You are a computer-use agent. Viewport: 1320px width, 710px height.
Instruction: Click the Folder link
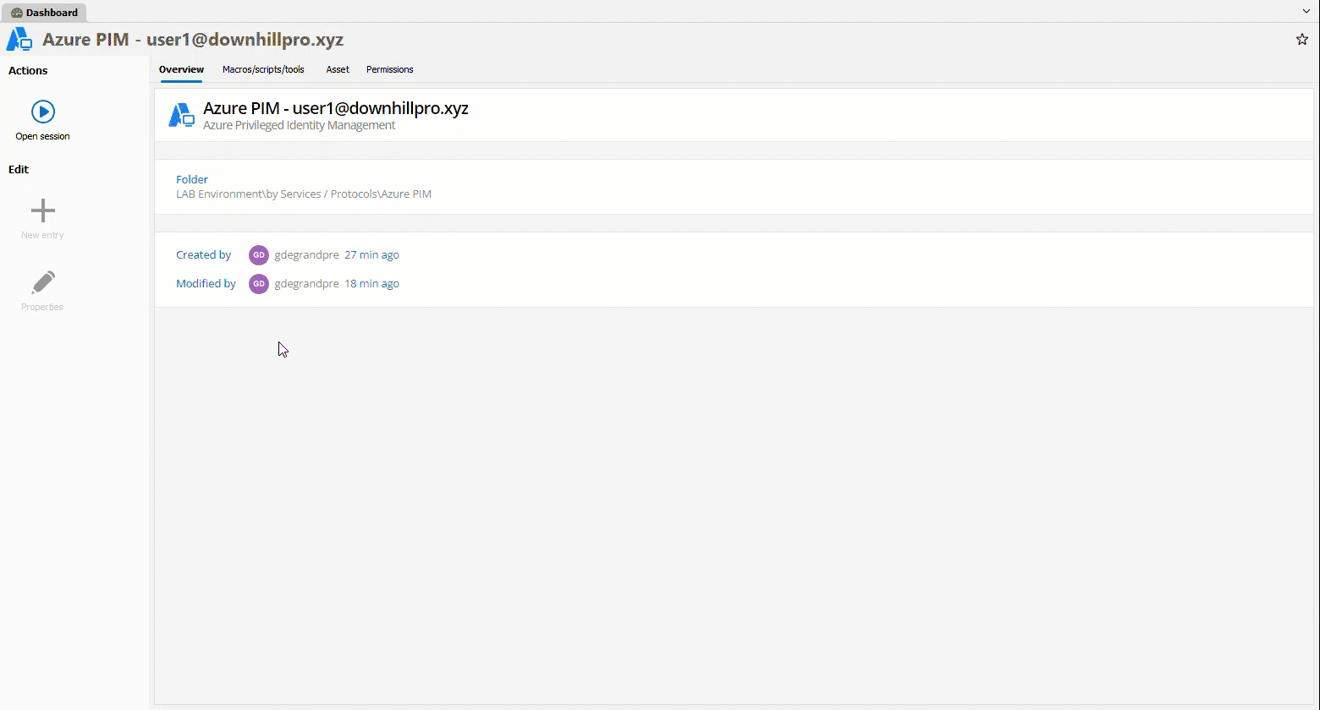[x=192, y=179]
